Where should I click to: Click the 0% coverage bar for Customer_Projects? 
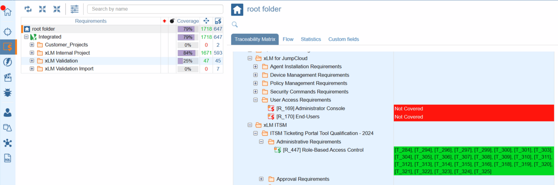tap(188, 45)
